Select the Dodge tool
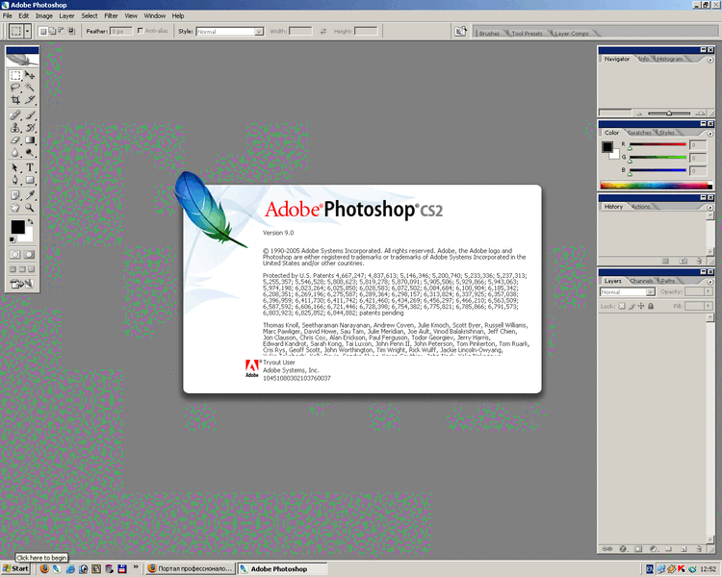Viewport: 722px width, 577px height. pyautogui.click(x=30, y=152)
